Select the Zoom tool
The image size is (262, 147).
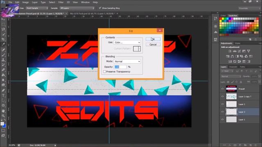tap(3, 116)
